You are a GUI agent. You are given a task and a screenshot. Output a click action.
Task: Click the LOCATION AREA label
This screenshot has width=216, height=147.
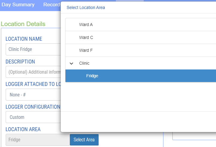(x=23, y=129)
